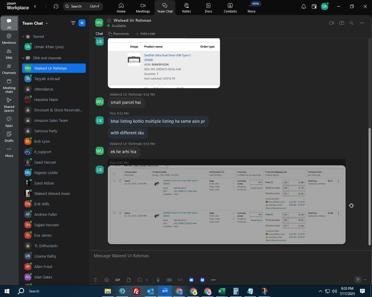Open more chat options ellipsis in the chat header
This screenshot has width=372, height=297.
[x=362, y=23]
